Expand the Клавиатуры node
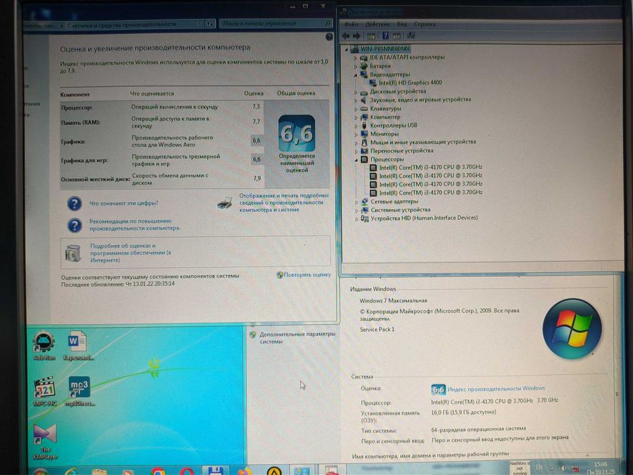The width and height of the screenshot is (633, 475). 356,109
